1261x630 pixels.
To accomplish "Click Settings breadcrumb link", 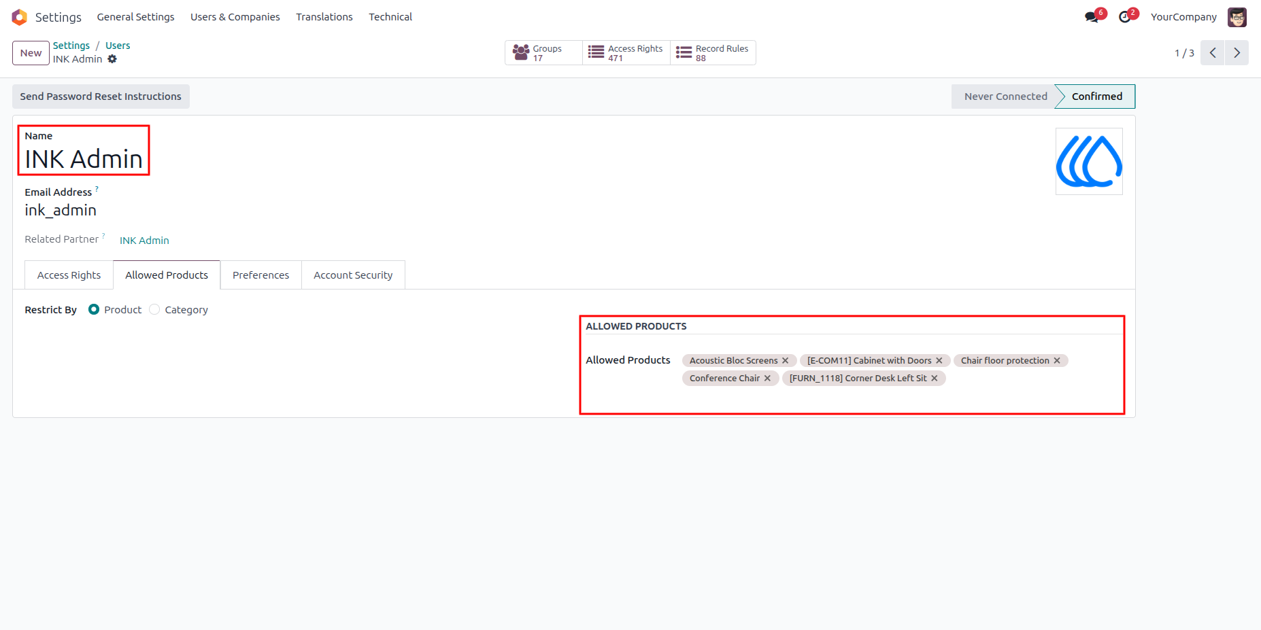I will (x=71, y=46).
